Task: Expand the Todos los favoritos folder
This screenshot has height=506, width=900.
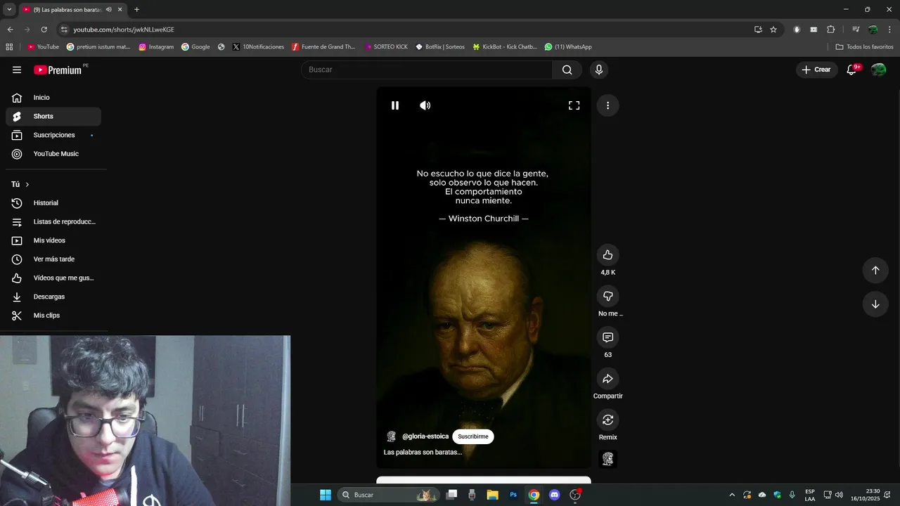Action: tap(864, 47)
